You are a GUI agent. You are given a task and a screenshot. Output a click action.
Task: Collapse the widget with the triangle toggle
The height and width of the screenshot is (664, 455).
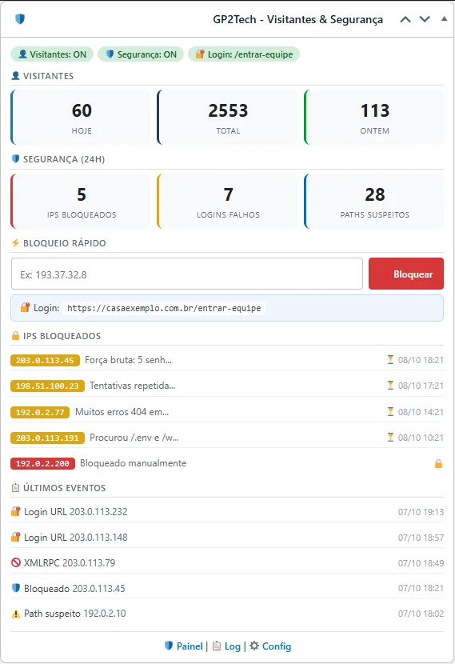coord(444,19)
